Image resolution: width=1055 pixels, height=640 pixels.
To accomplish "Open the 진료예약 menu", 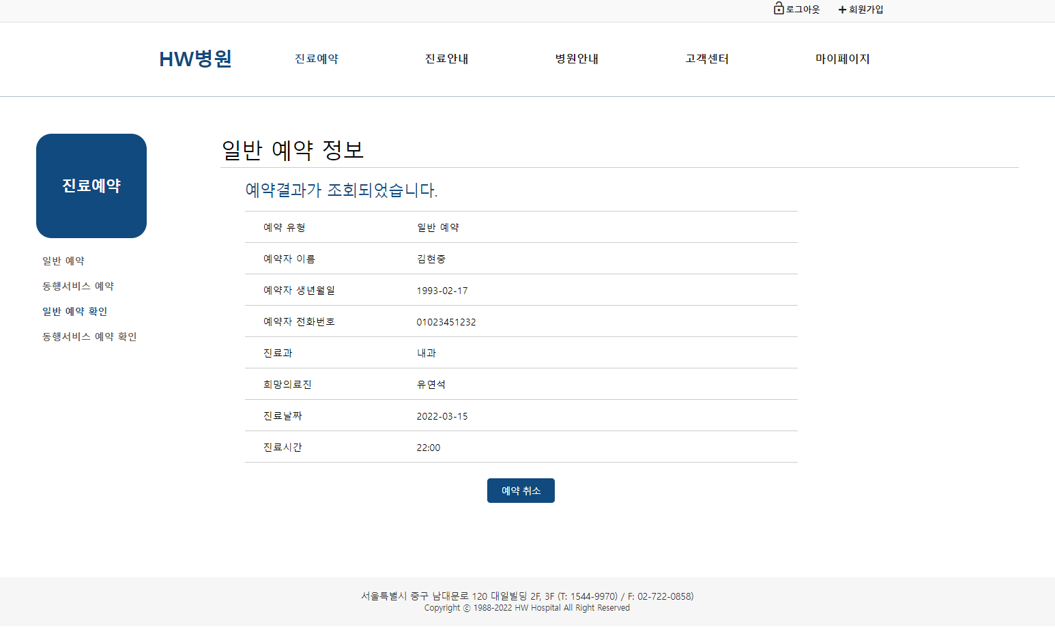I will pyautogui.click(x=316, y=59).
